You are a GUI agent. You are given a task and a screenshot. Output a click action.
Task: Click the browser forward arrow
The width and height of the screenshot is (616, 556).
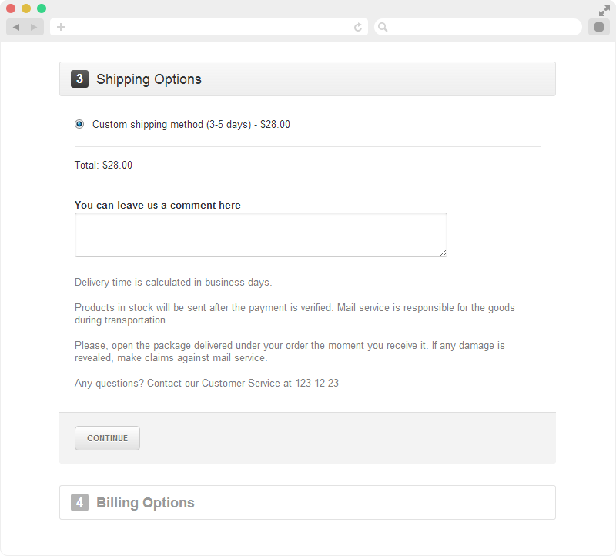(34, 27)
